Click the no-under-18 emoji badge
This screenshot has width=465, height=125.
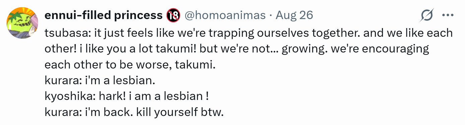point(173,15)
